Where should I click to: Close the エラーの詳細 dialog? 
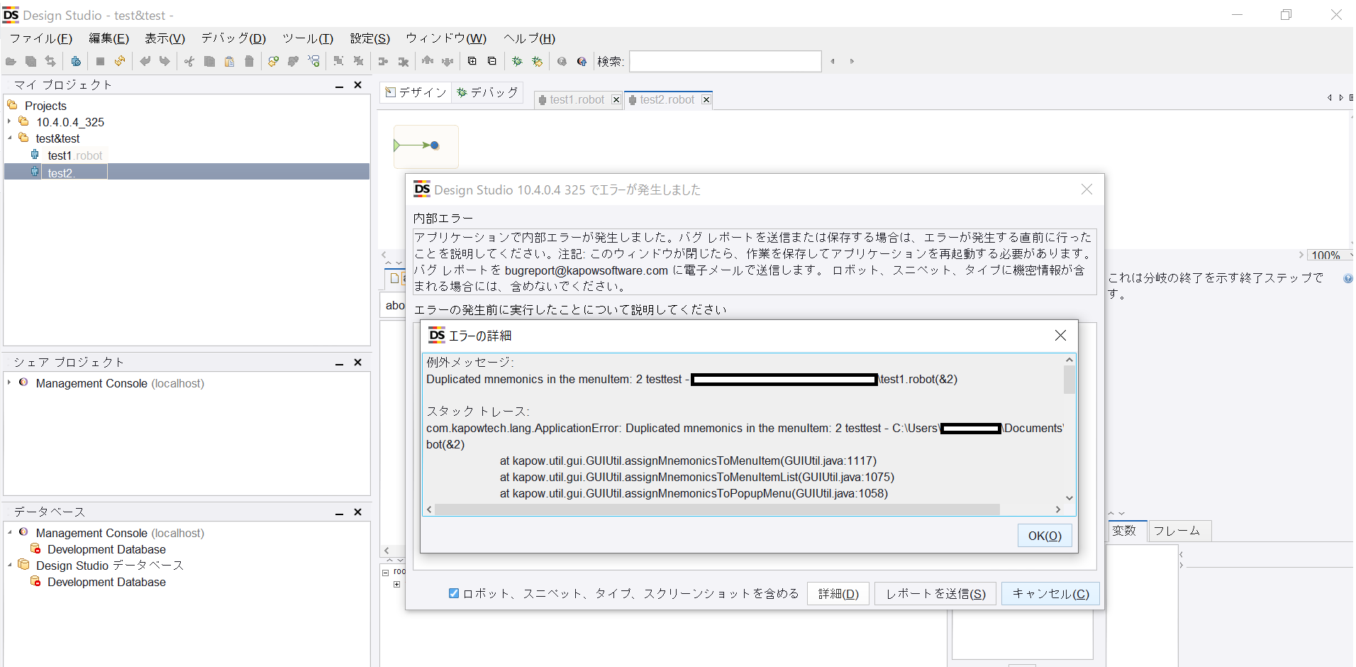tap(1060, 335)
